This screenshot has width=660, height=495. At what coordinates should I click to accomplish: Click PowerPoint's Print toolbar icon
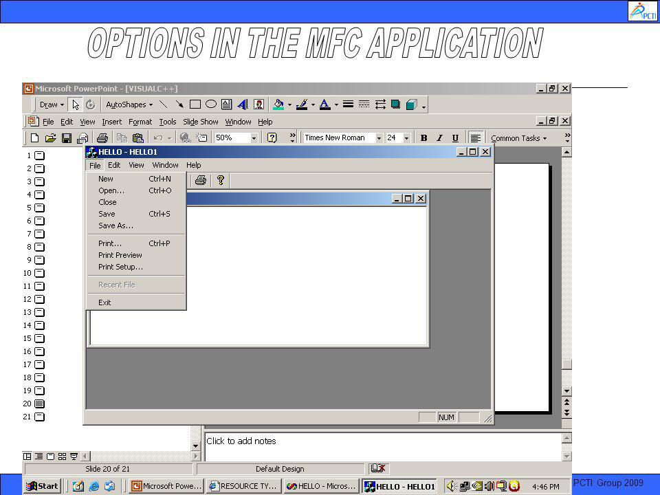[x=102, y=137]
